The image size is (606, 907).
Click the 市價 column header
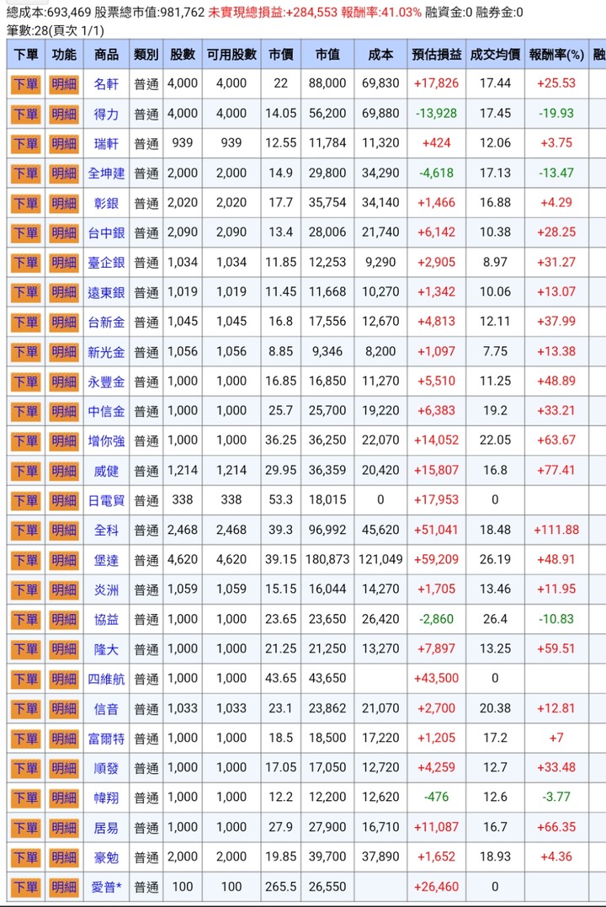(x=281, y=55)
